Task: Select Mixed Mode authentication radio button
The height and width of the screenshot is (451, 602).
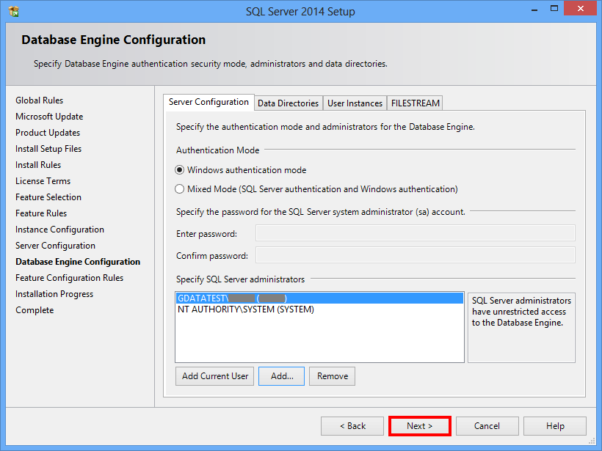Action: (179, 189)
